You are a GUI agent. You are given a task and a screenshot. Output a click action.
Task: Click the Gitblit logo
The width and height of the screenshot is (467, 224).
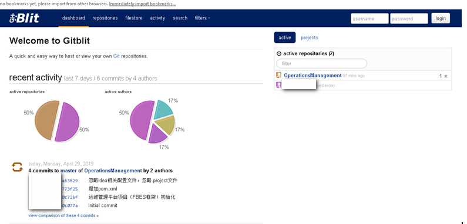click(x=24, y=18)
